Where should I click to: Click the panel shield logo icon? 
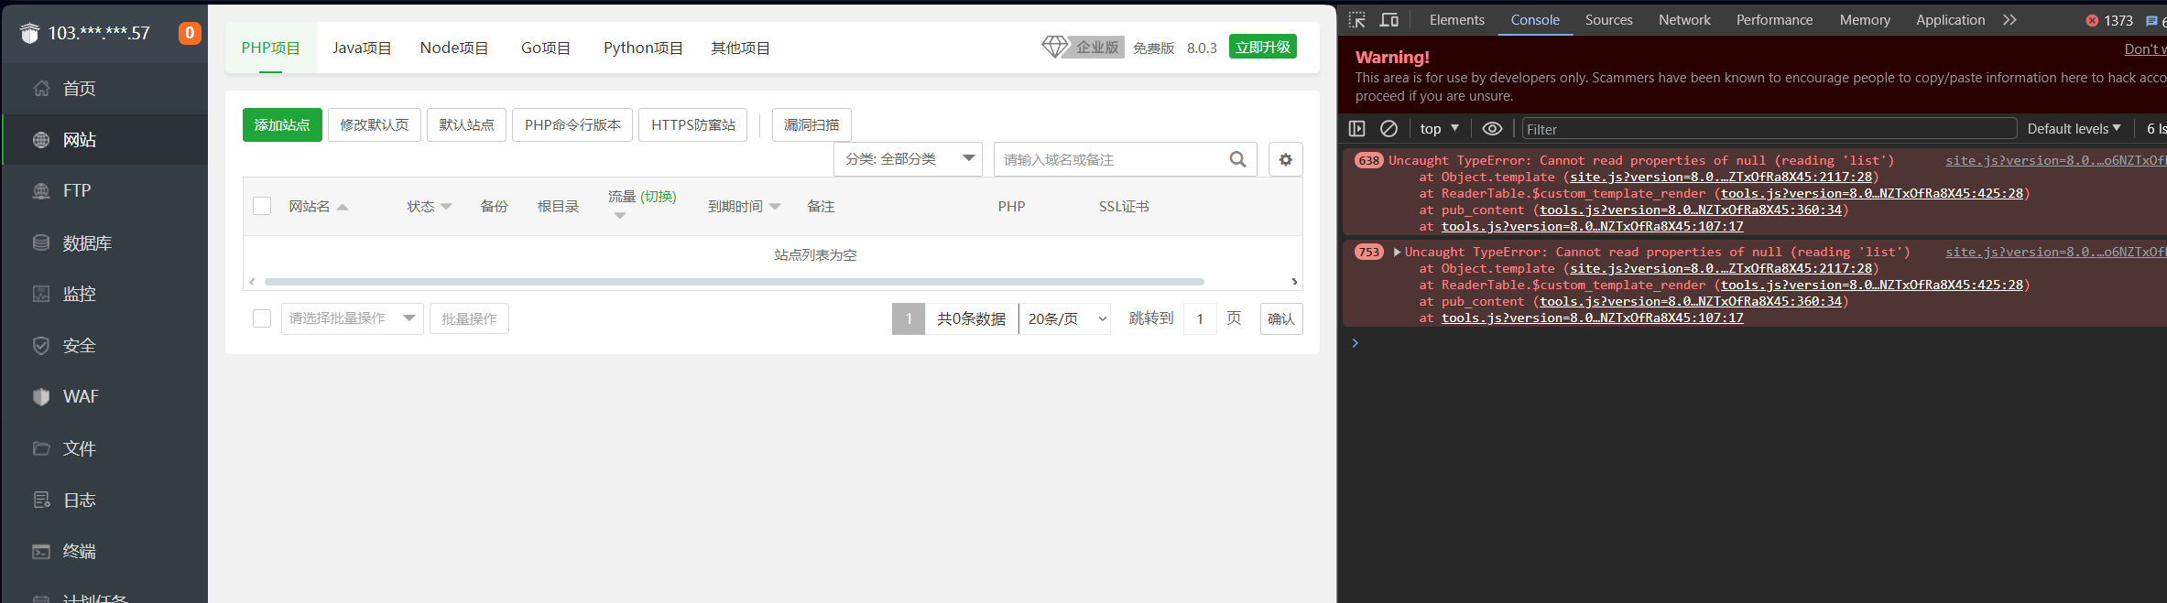point(29,34)
